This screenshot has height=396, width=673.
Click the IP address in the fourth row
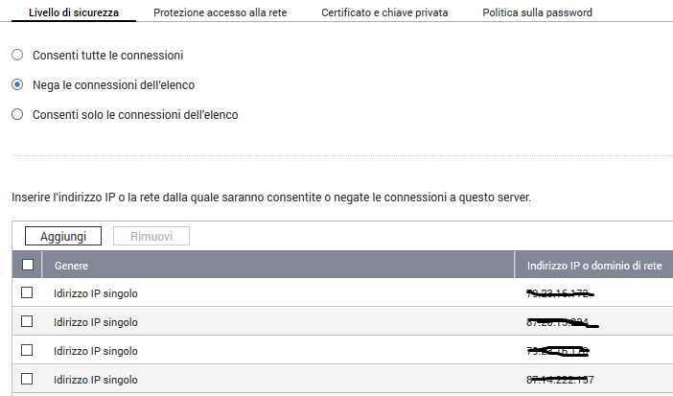(x=560, y=380)
